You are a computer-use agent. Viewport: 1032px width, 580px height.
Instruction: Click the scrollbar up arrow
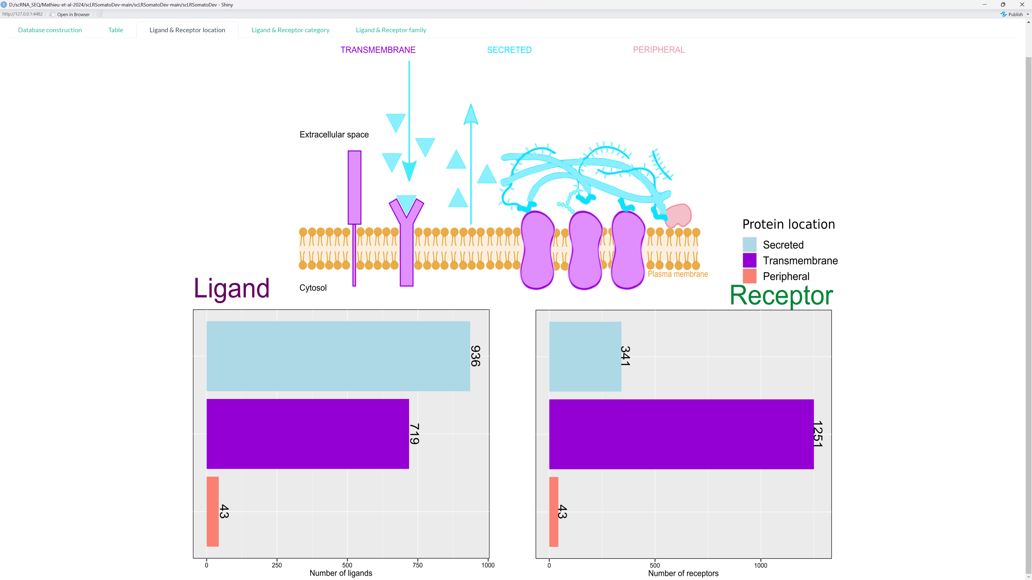tap(1029, 22)
